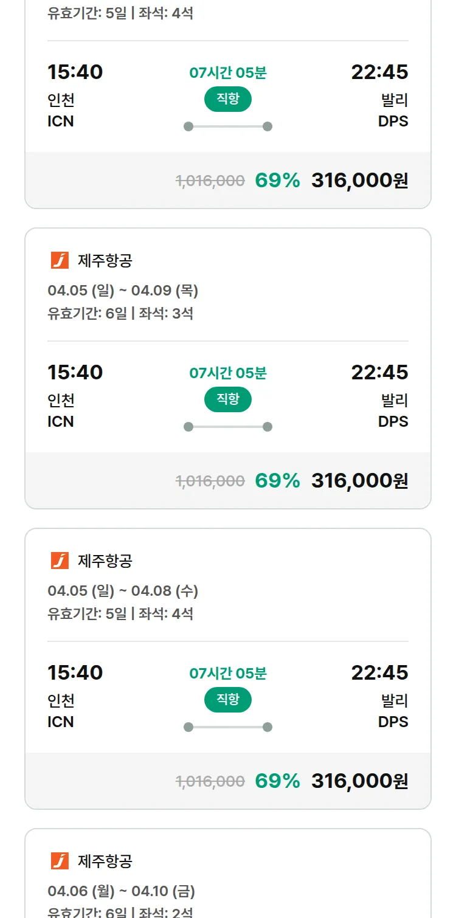
Task: Tap the 직항 badge on the topmost flight card
Action: click(x=228, y=99)
